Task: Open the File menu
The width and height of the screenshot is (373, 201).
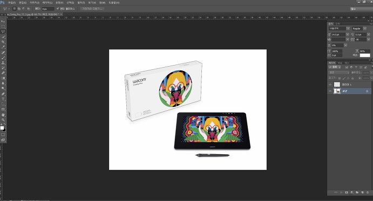Action: 12,3
